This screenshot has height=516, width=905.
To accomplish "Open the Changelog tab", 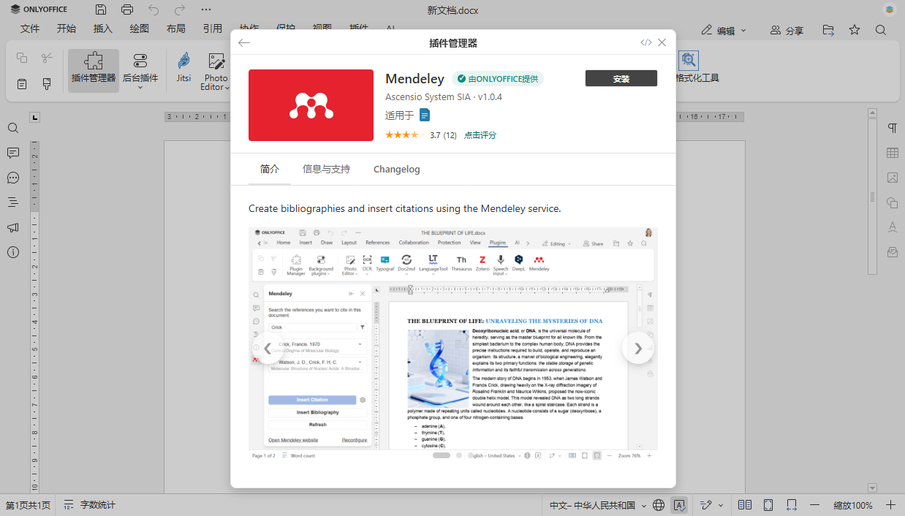I will pos(396,169).
